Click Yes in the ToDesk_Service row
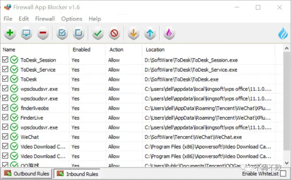Screen dimensions: 291x180 [75, 70]
